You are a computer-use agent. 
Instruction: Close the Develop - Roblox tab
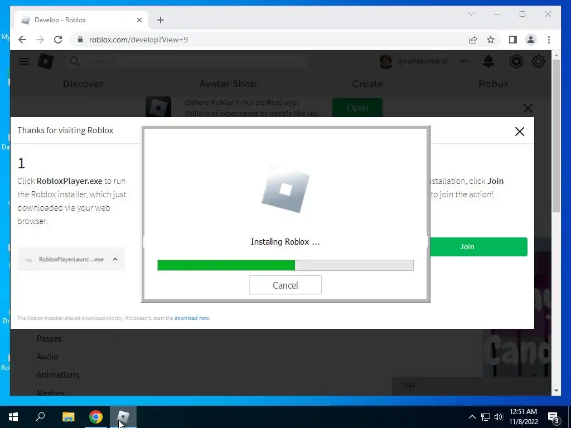(139, 20)
